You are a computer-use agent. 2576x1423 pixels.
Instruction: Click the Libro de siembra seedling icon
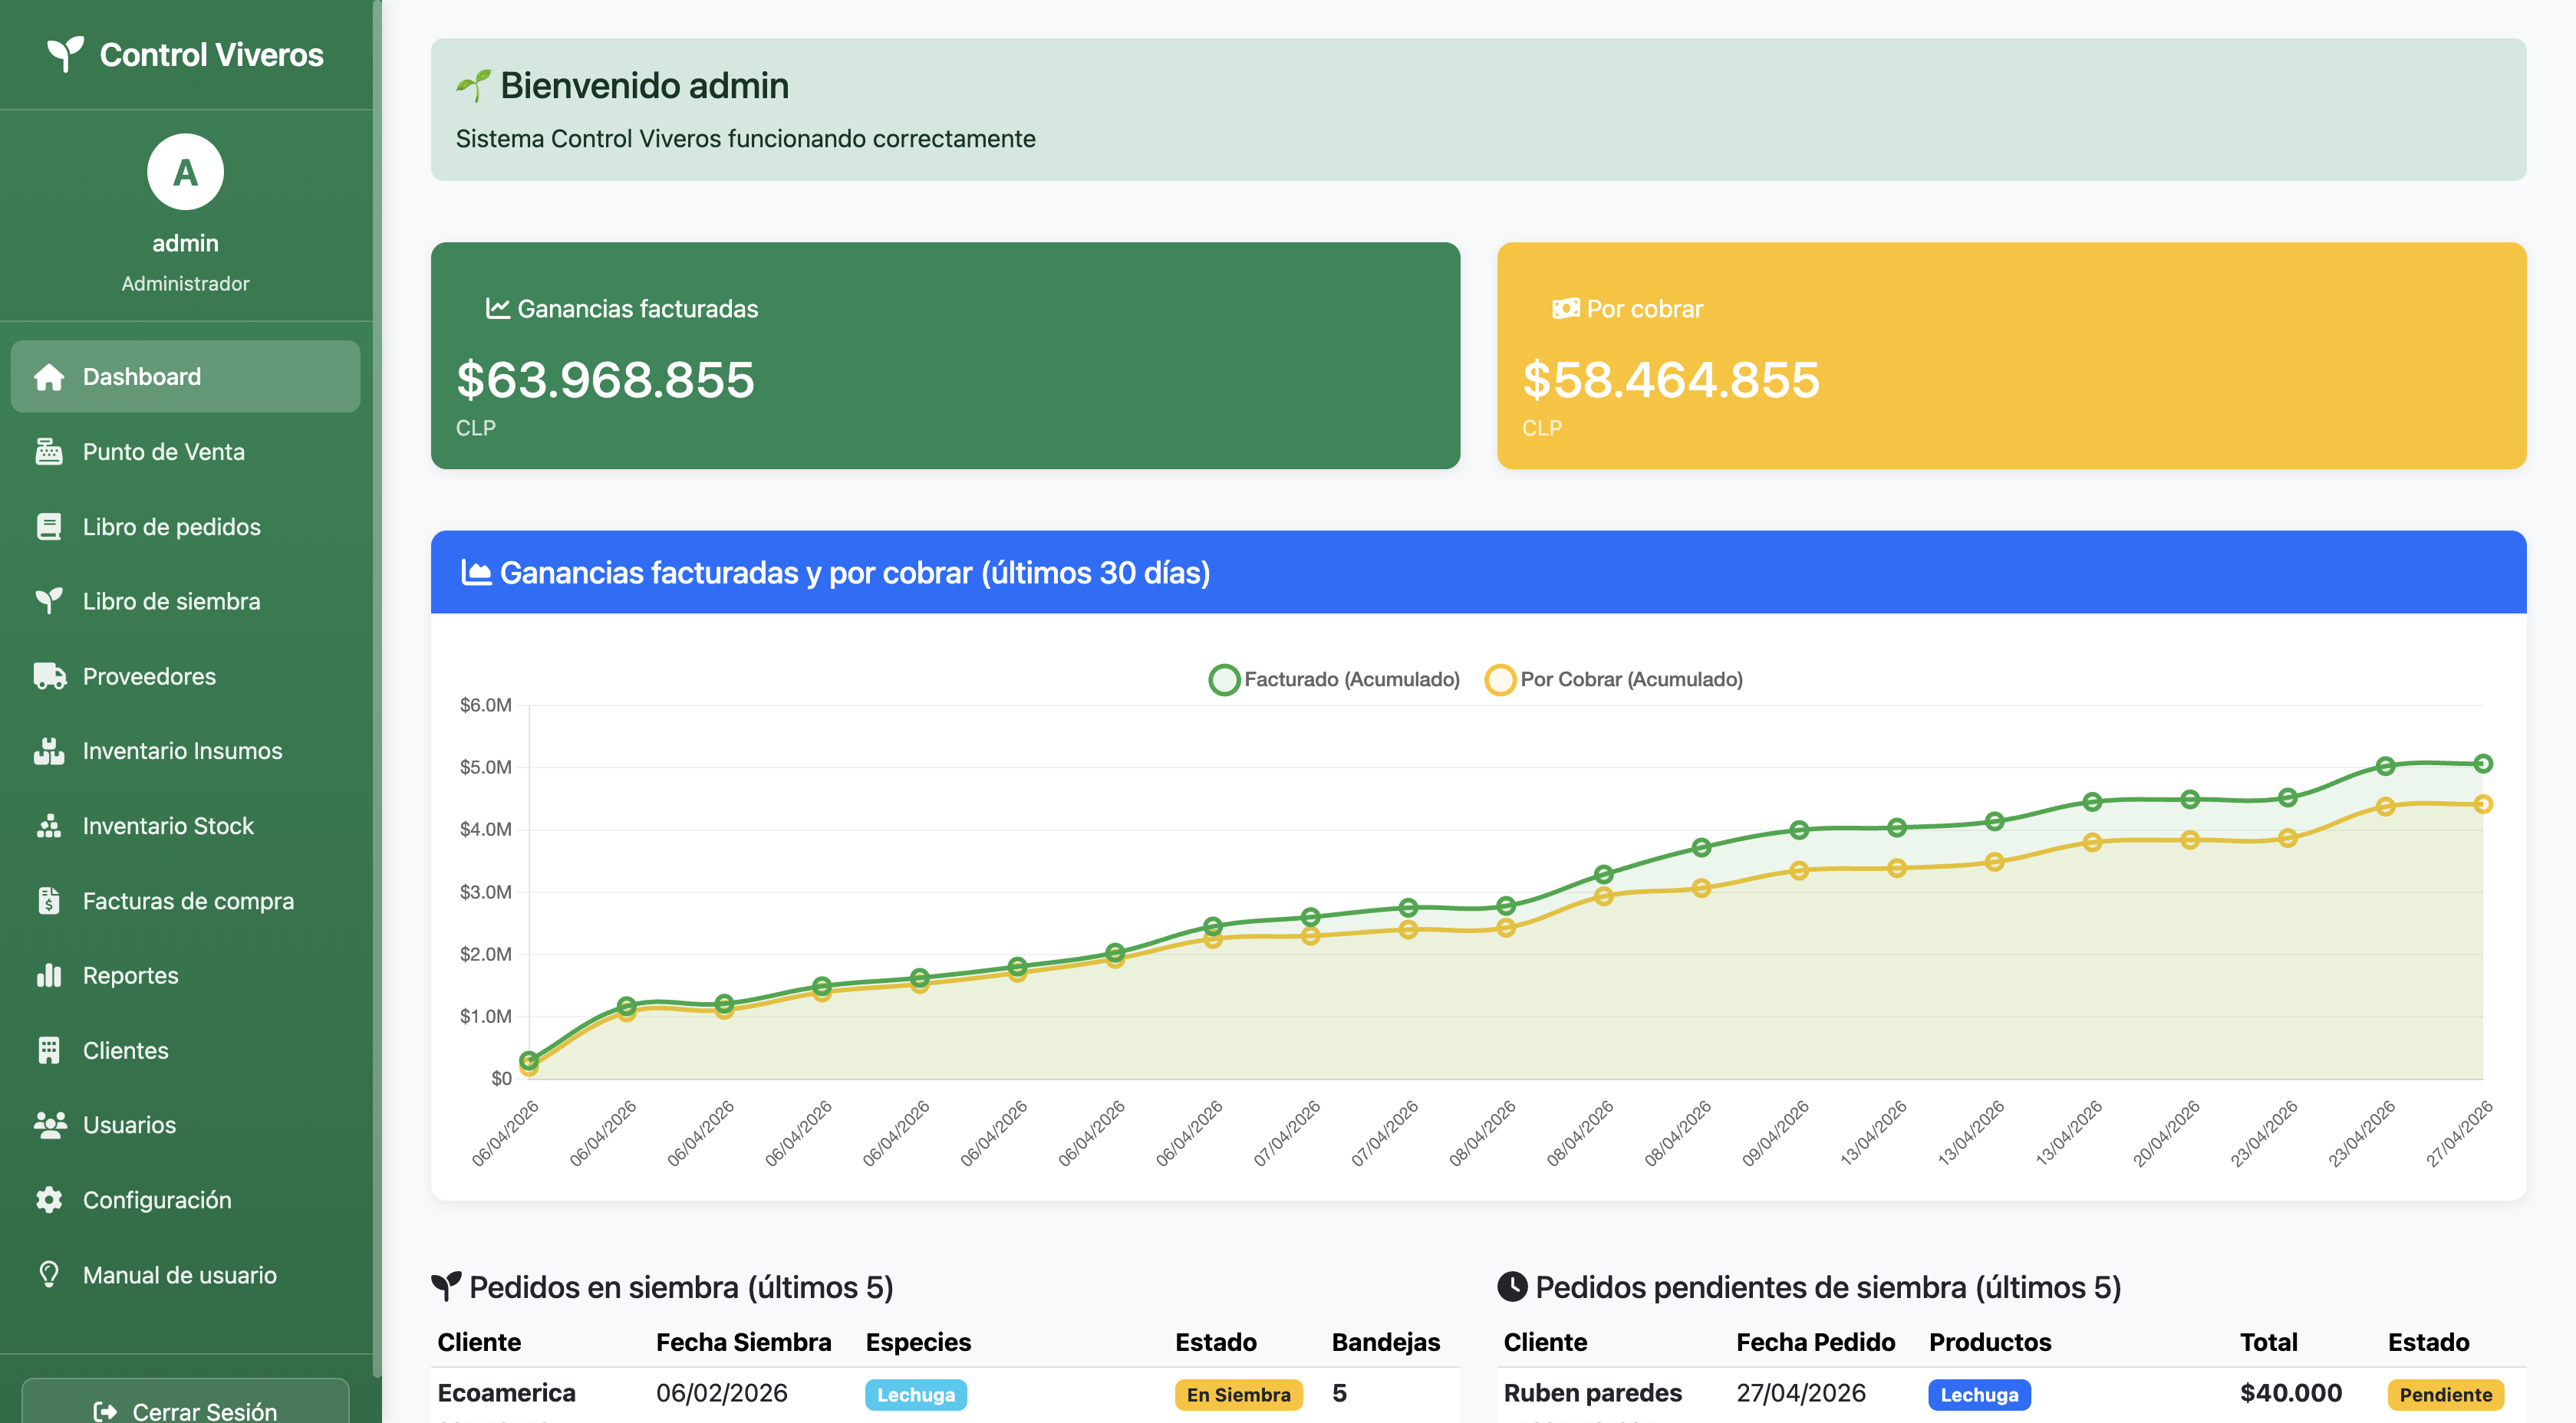(x=49, y=602)
